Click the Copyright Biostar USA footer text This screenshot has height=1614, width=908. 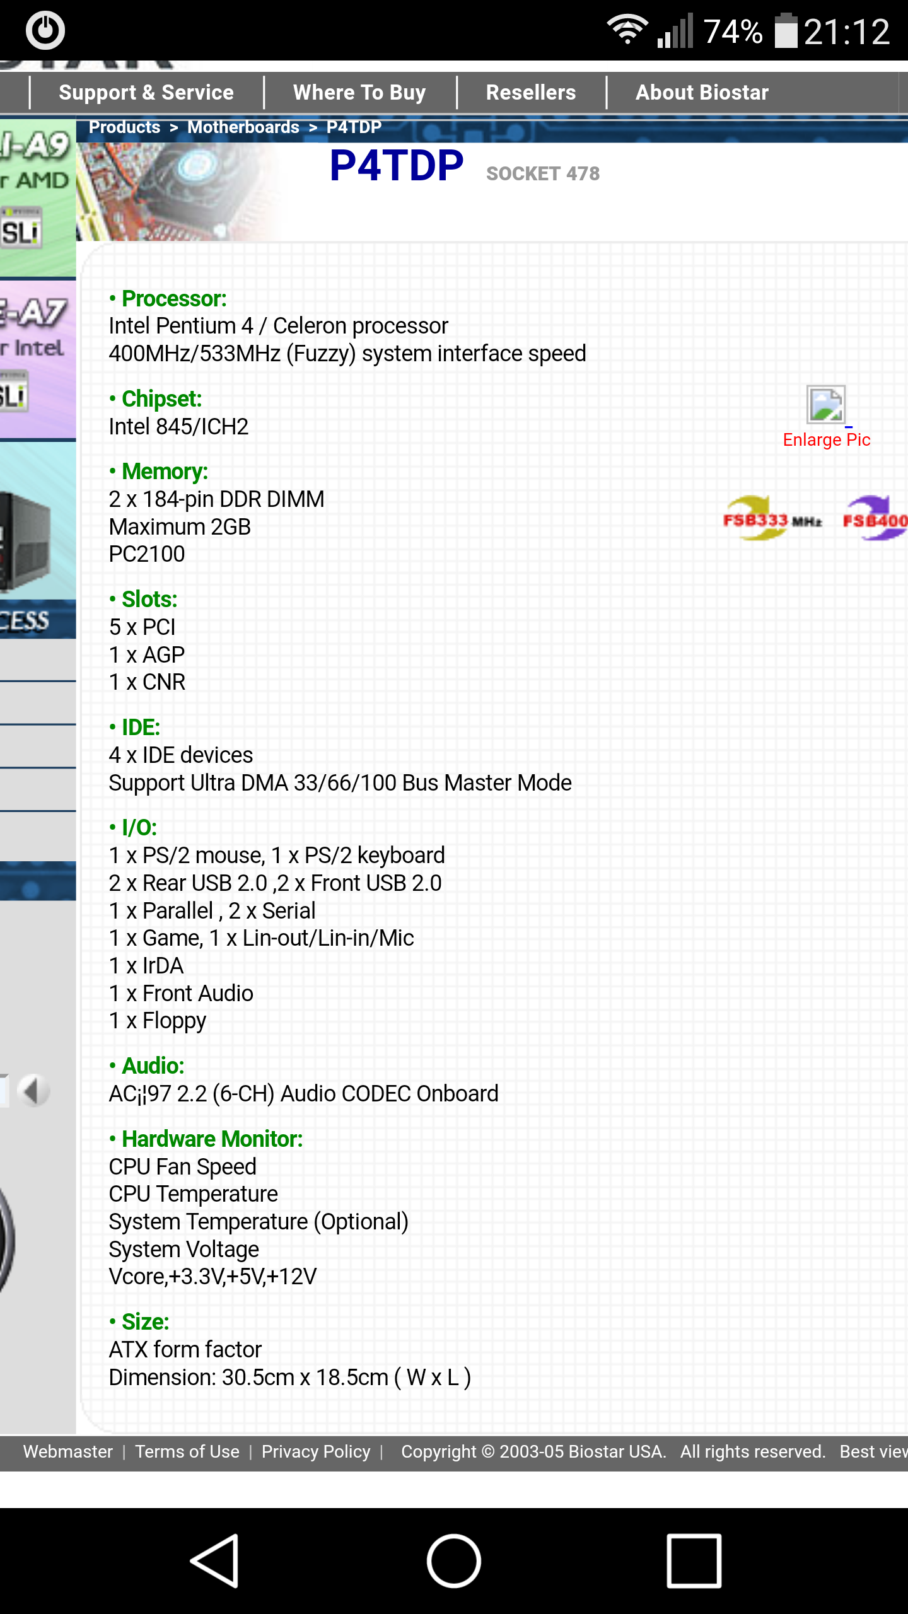tap(533, 1451)
